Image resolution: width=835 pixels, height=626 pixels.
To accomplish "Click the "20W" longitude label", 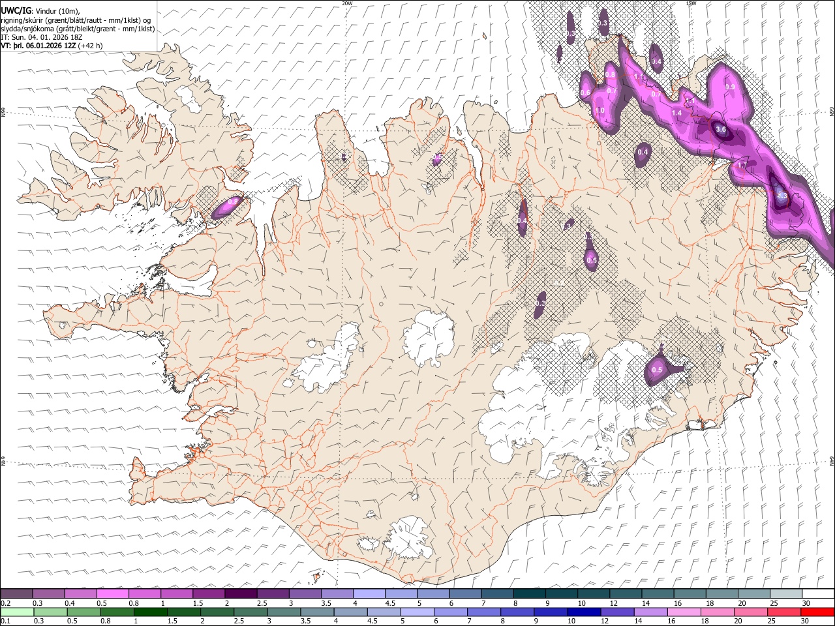I will (x=347, y=3).
